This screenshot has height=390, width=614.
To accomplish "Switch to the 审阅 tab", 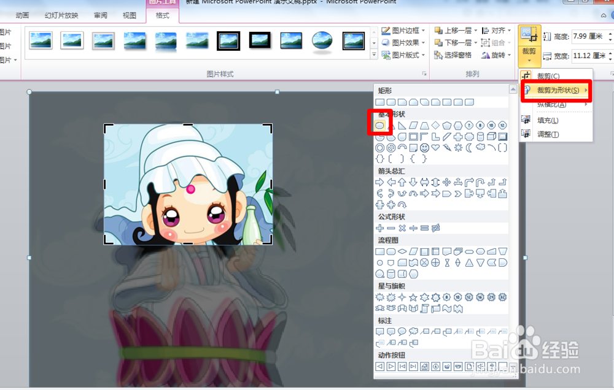I will [x=101, y=15].
